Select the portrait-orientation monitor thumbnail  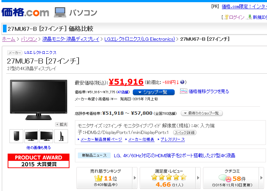(x=16, y=136)
